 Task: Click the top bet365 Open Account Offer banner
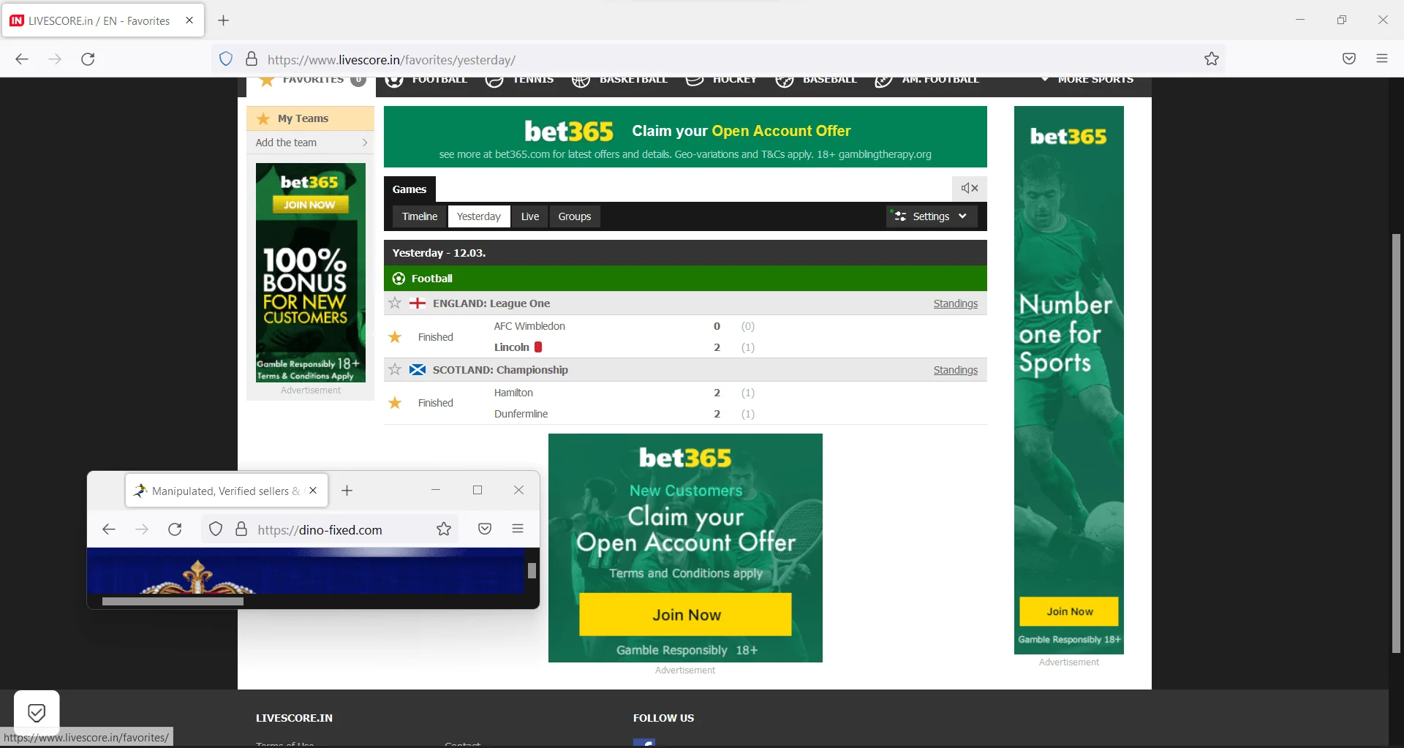point(685,137)
